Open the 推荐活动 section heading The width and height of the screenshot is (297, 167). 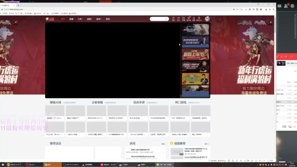(55, 144)
